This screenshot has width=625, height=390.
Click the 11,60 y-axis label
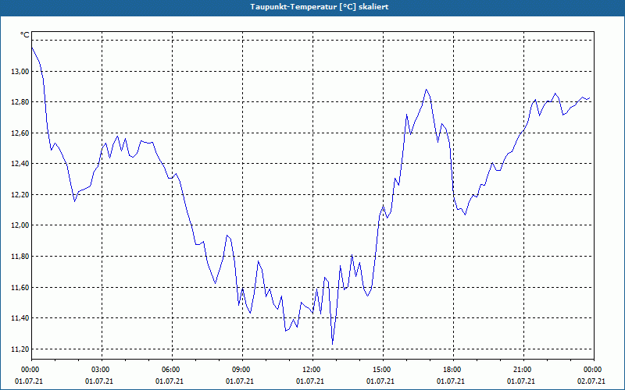click(20, 287)
